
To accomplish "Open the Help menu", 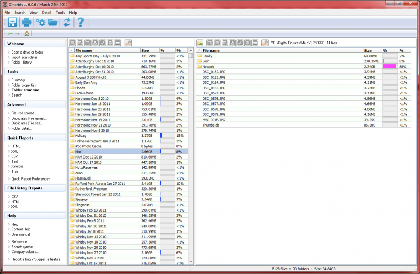I will (x=73, y=12).
